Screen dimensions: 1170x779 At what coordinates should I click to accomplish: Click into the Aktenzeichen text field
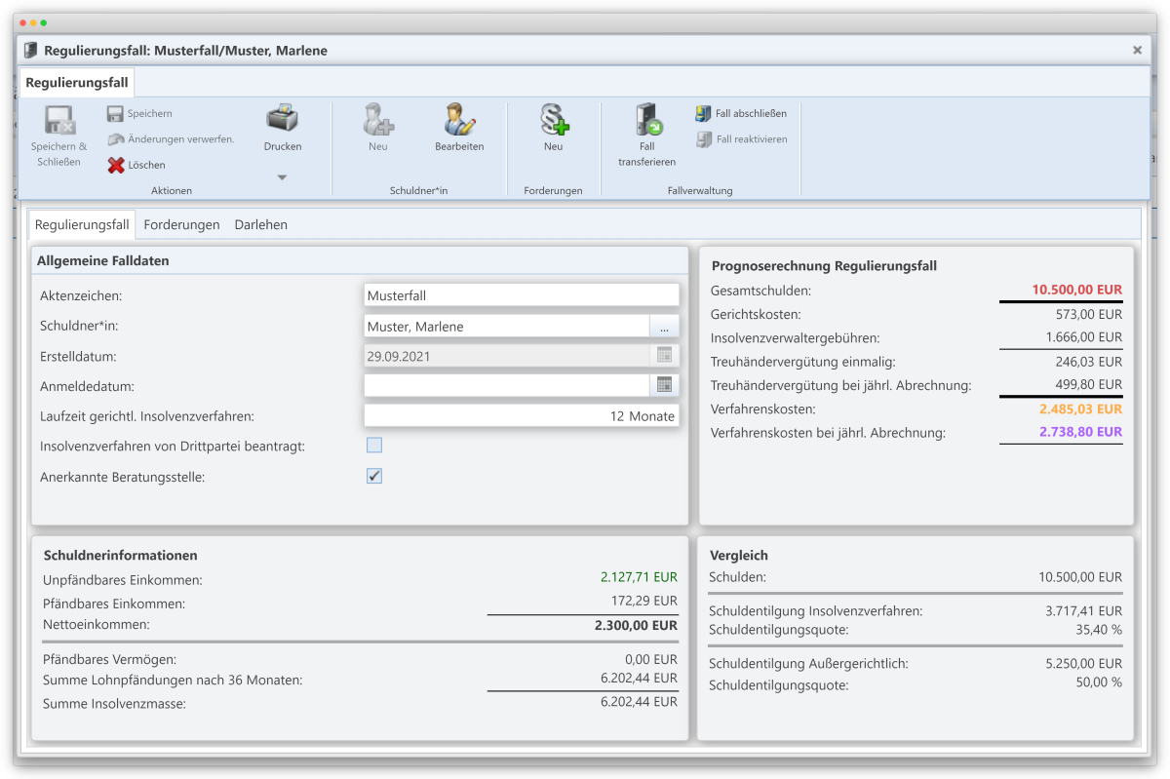(x=521, y=295)
